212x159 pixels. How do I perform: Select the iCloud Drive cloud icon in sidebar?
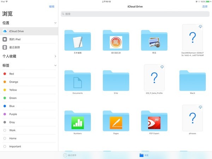5,31
